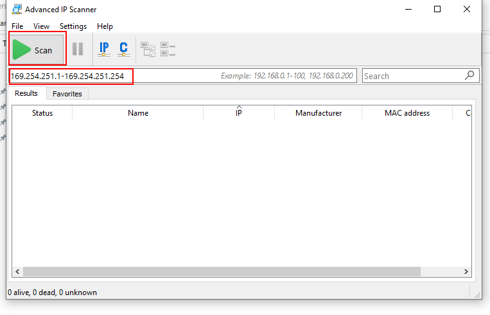Viewport: 490px width, 315px height.
Task: Click the '0 alive, 0 dead, 0 unknown' status
Action: [x=52, y=292]
